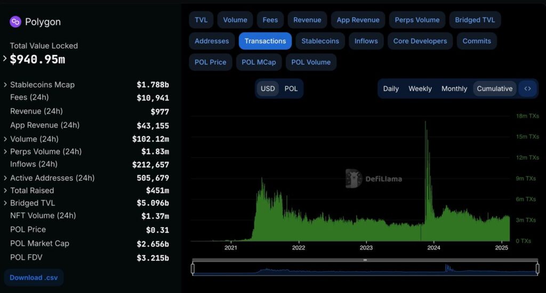
Task: Click the Polygon chain logo icon
Action: [15, 21]
